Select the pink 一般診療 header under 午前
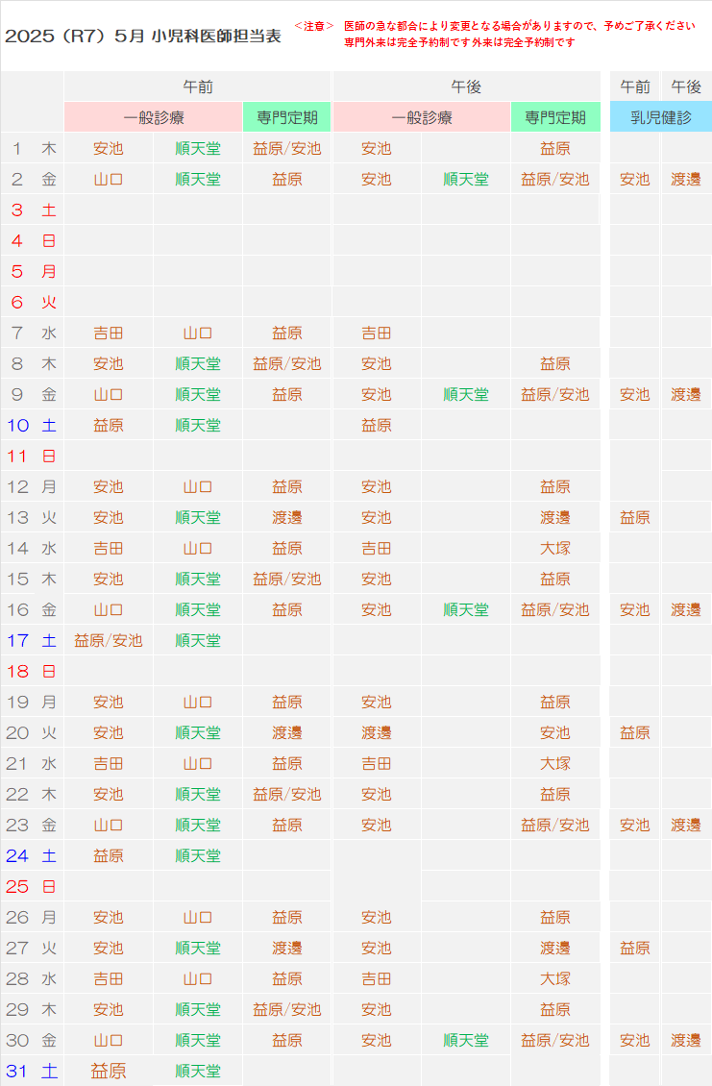This screenshot has width=712, height=1086. [x=153, y=118]
